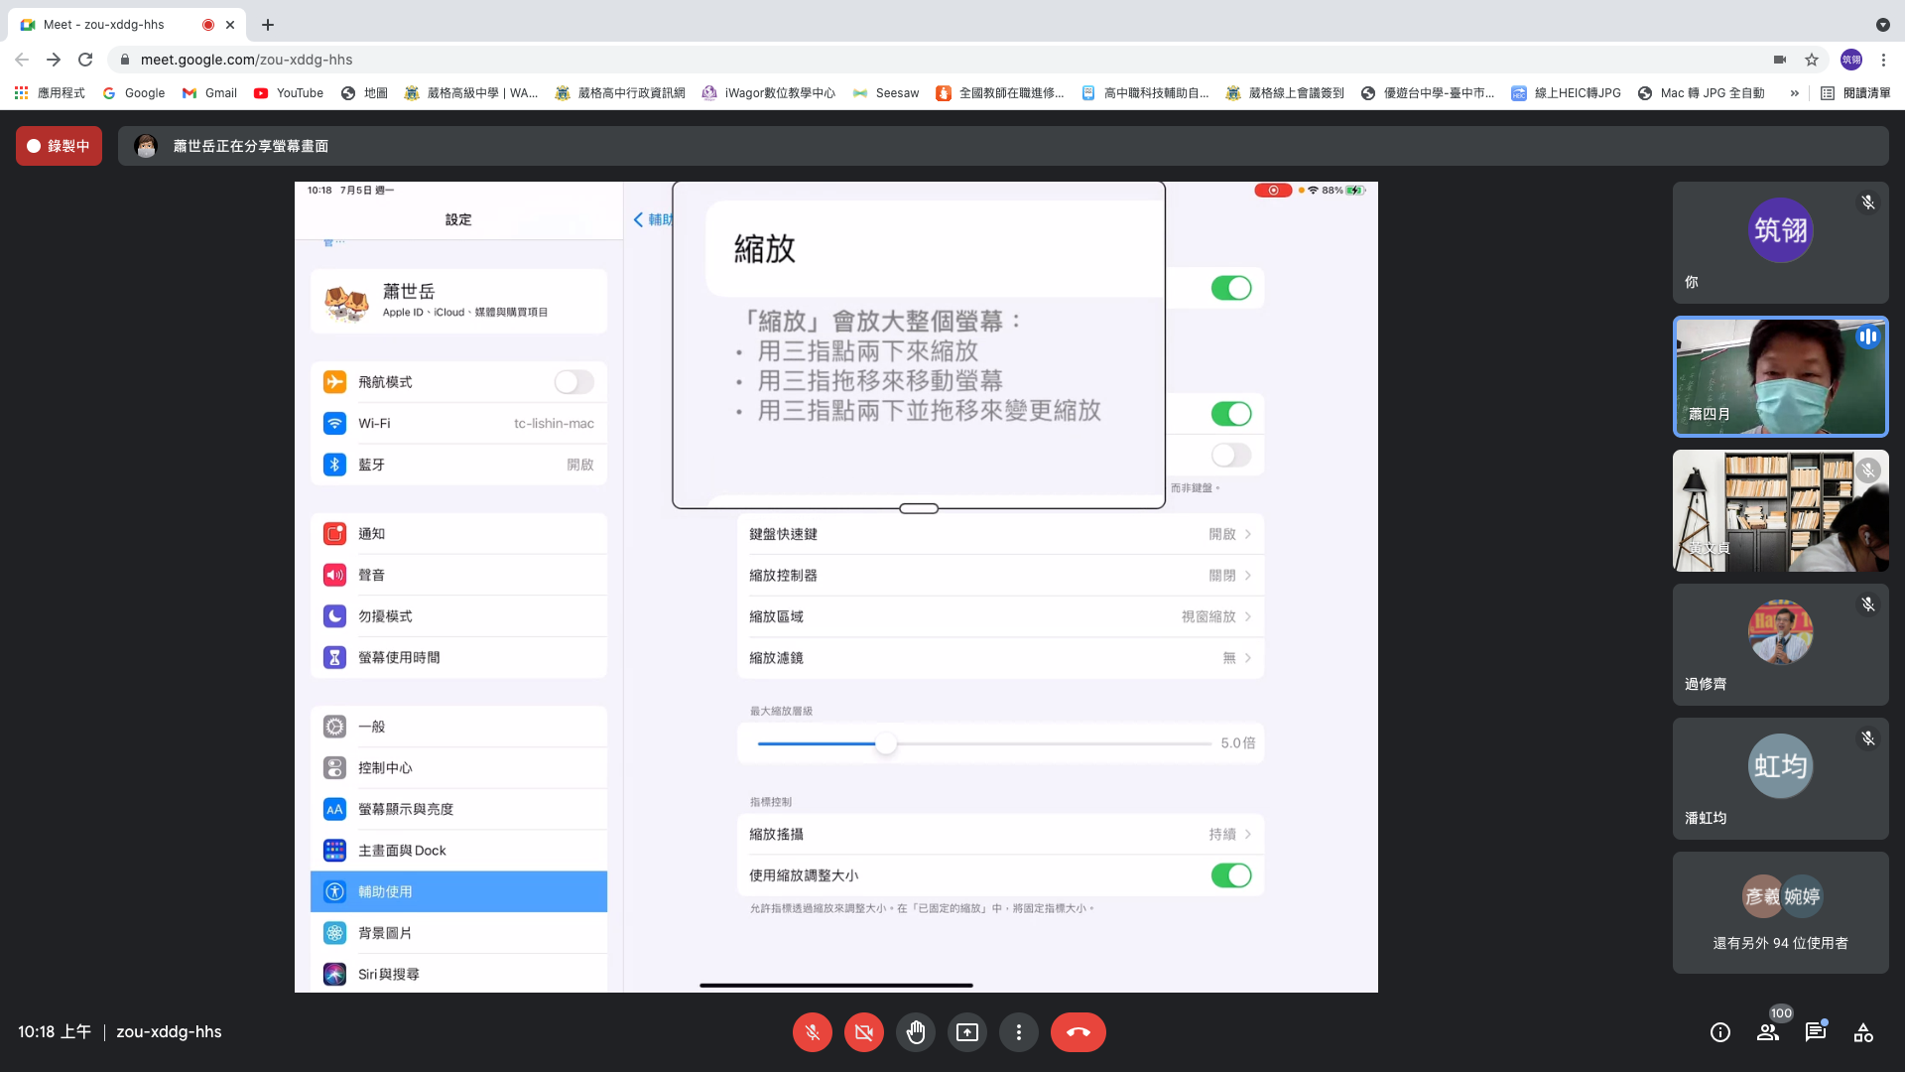Open the activities icon
This screenshot has width=1905, height=1072.
1862,1032
